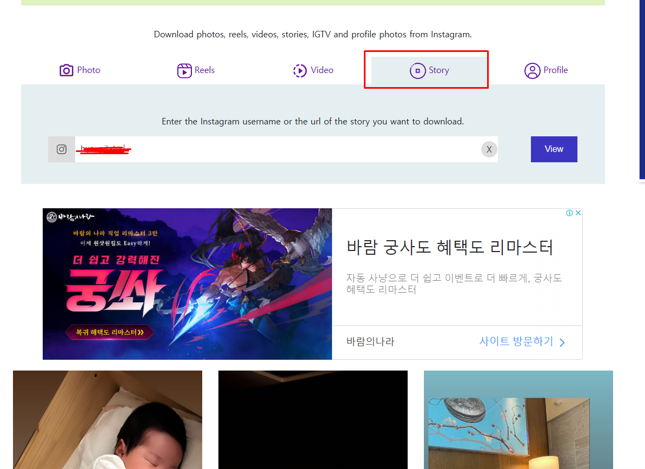Image resolution: width=645 pixels, height=469 pixels.
Task: Click the 복귀 혜택도 리마스터 ad button
Action: 109,332
